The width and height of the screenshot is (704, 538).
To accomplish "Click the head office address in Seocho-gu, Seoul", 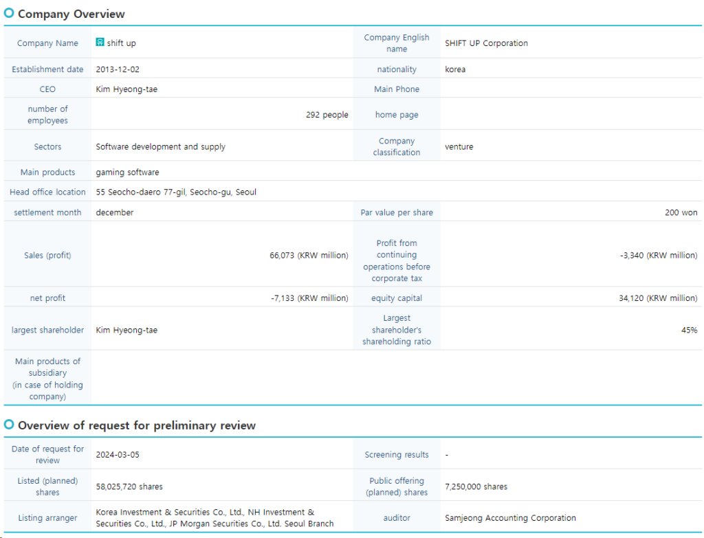I will 176,192.
